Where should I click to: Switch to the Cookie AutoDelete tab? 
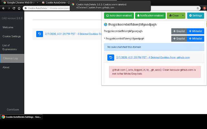[x=56, y=3]
